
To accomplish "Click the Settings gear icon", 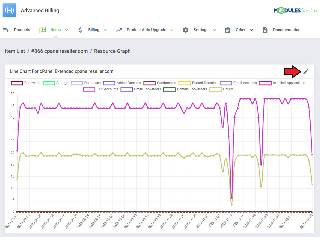I will (186, 30).
